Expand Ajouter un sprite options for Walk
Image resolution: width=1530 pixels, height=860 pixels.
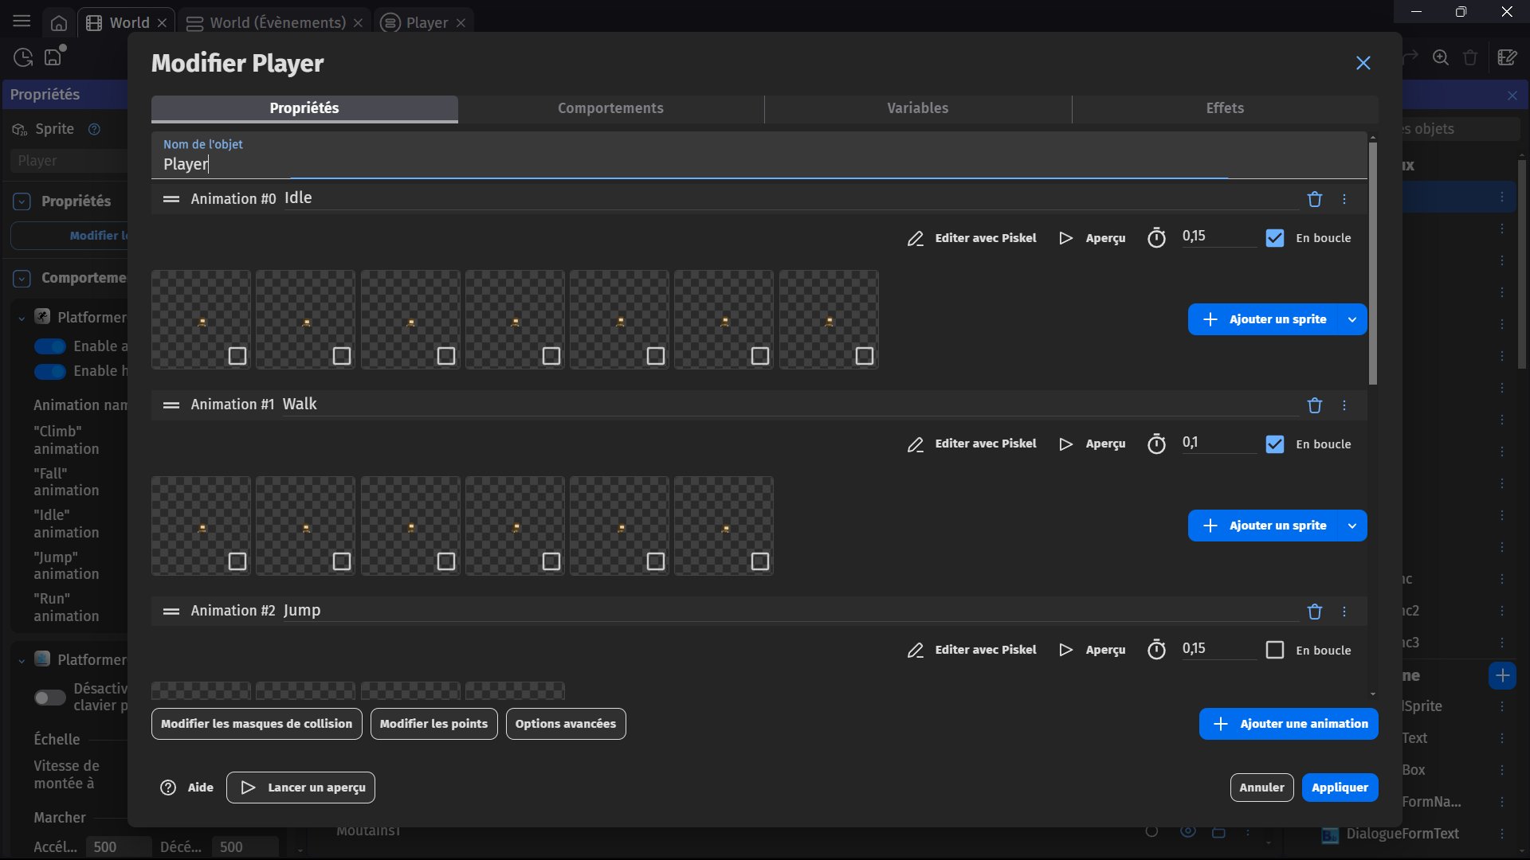(1352, 526)
